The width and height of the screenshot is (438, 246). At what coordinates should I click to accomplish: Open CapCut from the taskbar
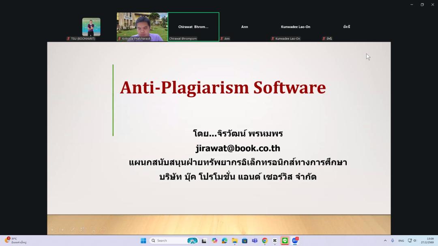pos(275,240)
